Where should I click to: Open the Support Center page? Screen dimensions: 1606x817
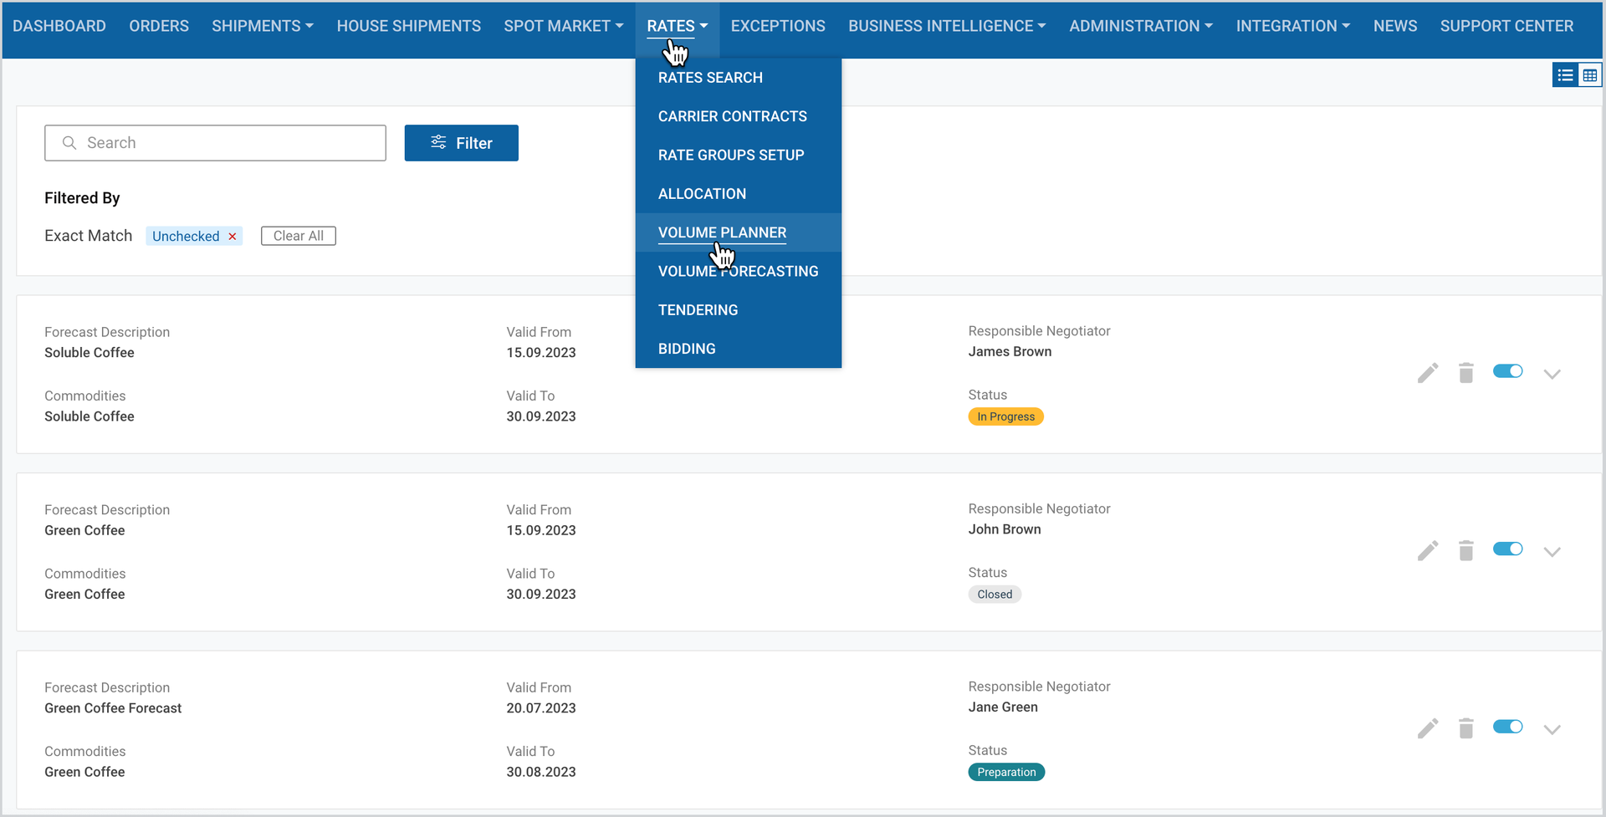tap(1506, 26)
